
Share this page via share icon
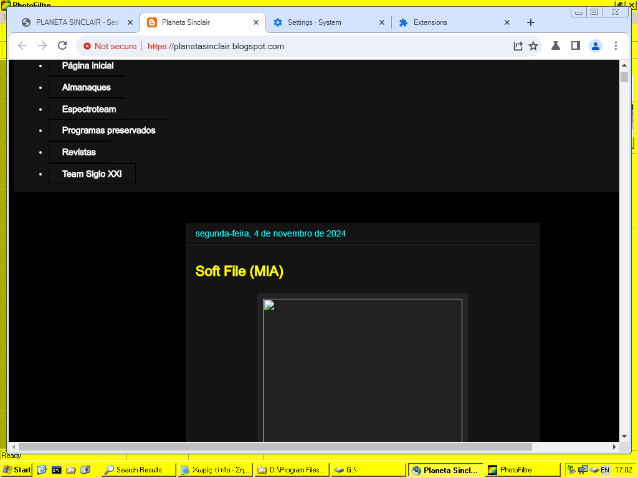[x=518, y=46]
